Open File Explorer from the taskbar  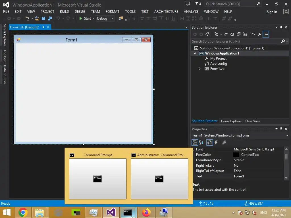tap(40, 212)
